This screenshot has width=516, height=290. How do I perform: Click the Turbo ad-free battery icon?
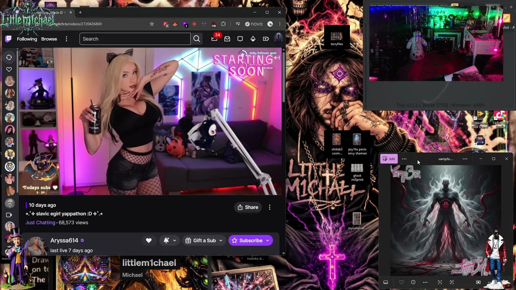[x=266, y=39]
